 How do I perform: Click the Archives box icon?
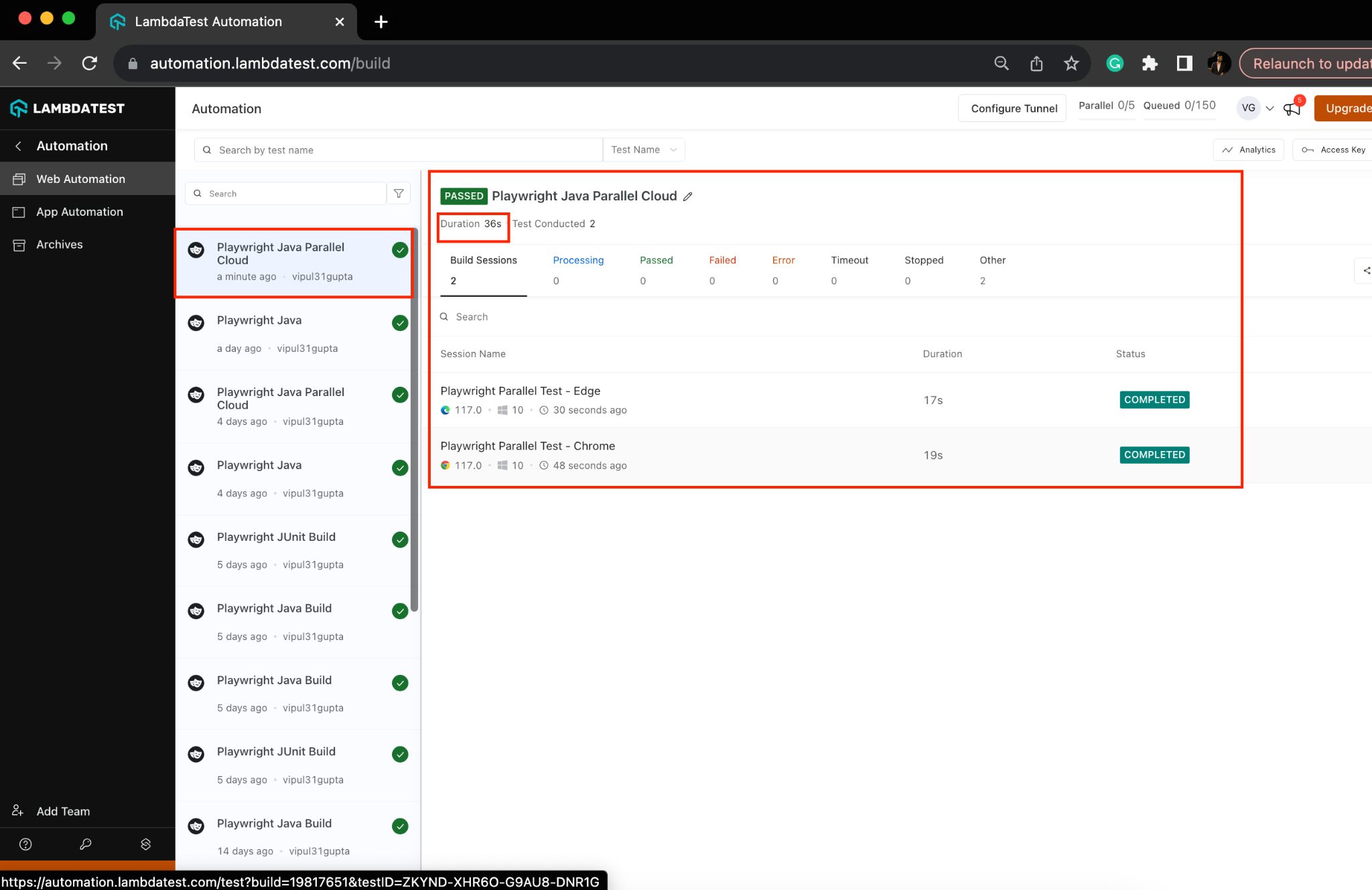click(x=19, y=245)
